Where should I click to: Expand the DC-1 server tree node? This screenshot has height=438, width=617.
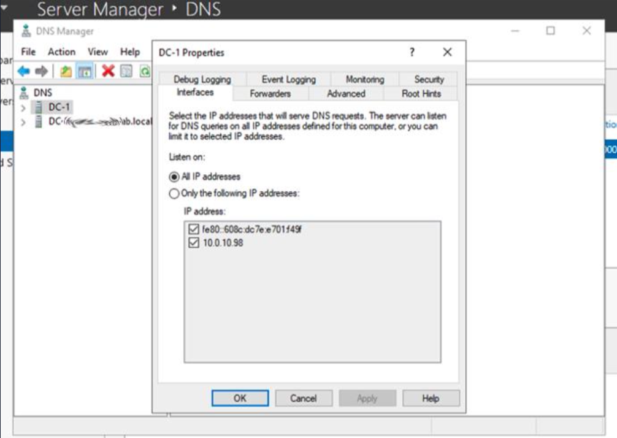[x=23, y=107]
